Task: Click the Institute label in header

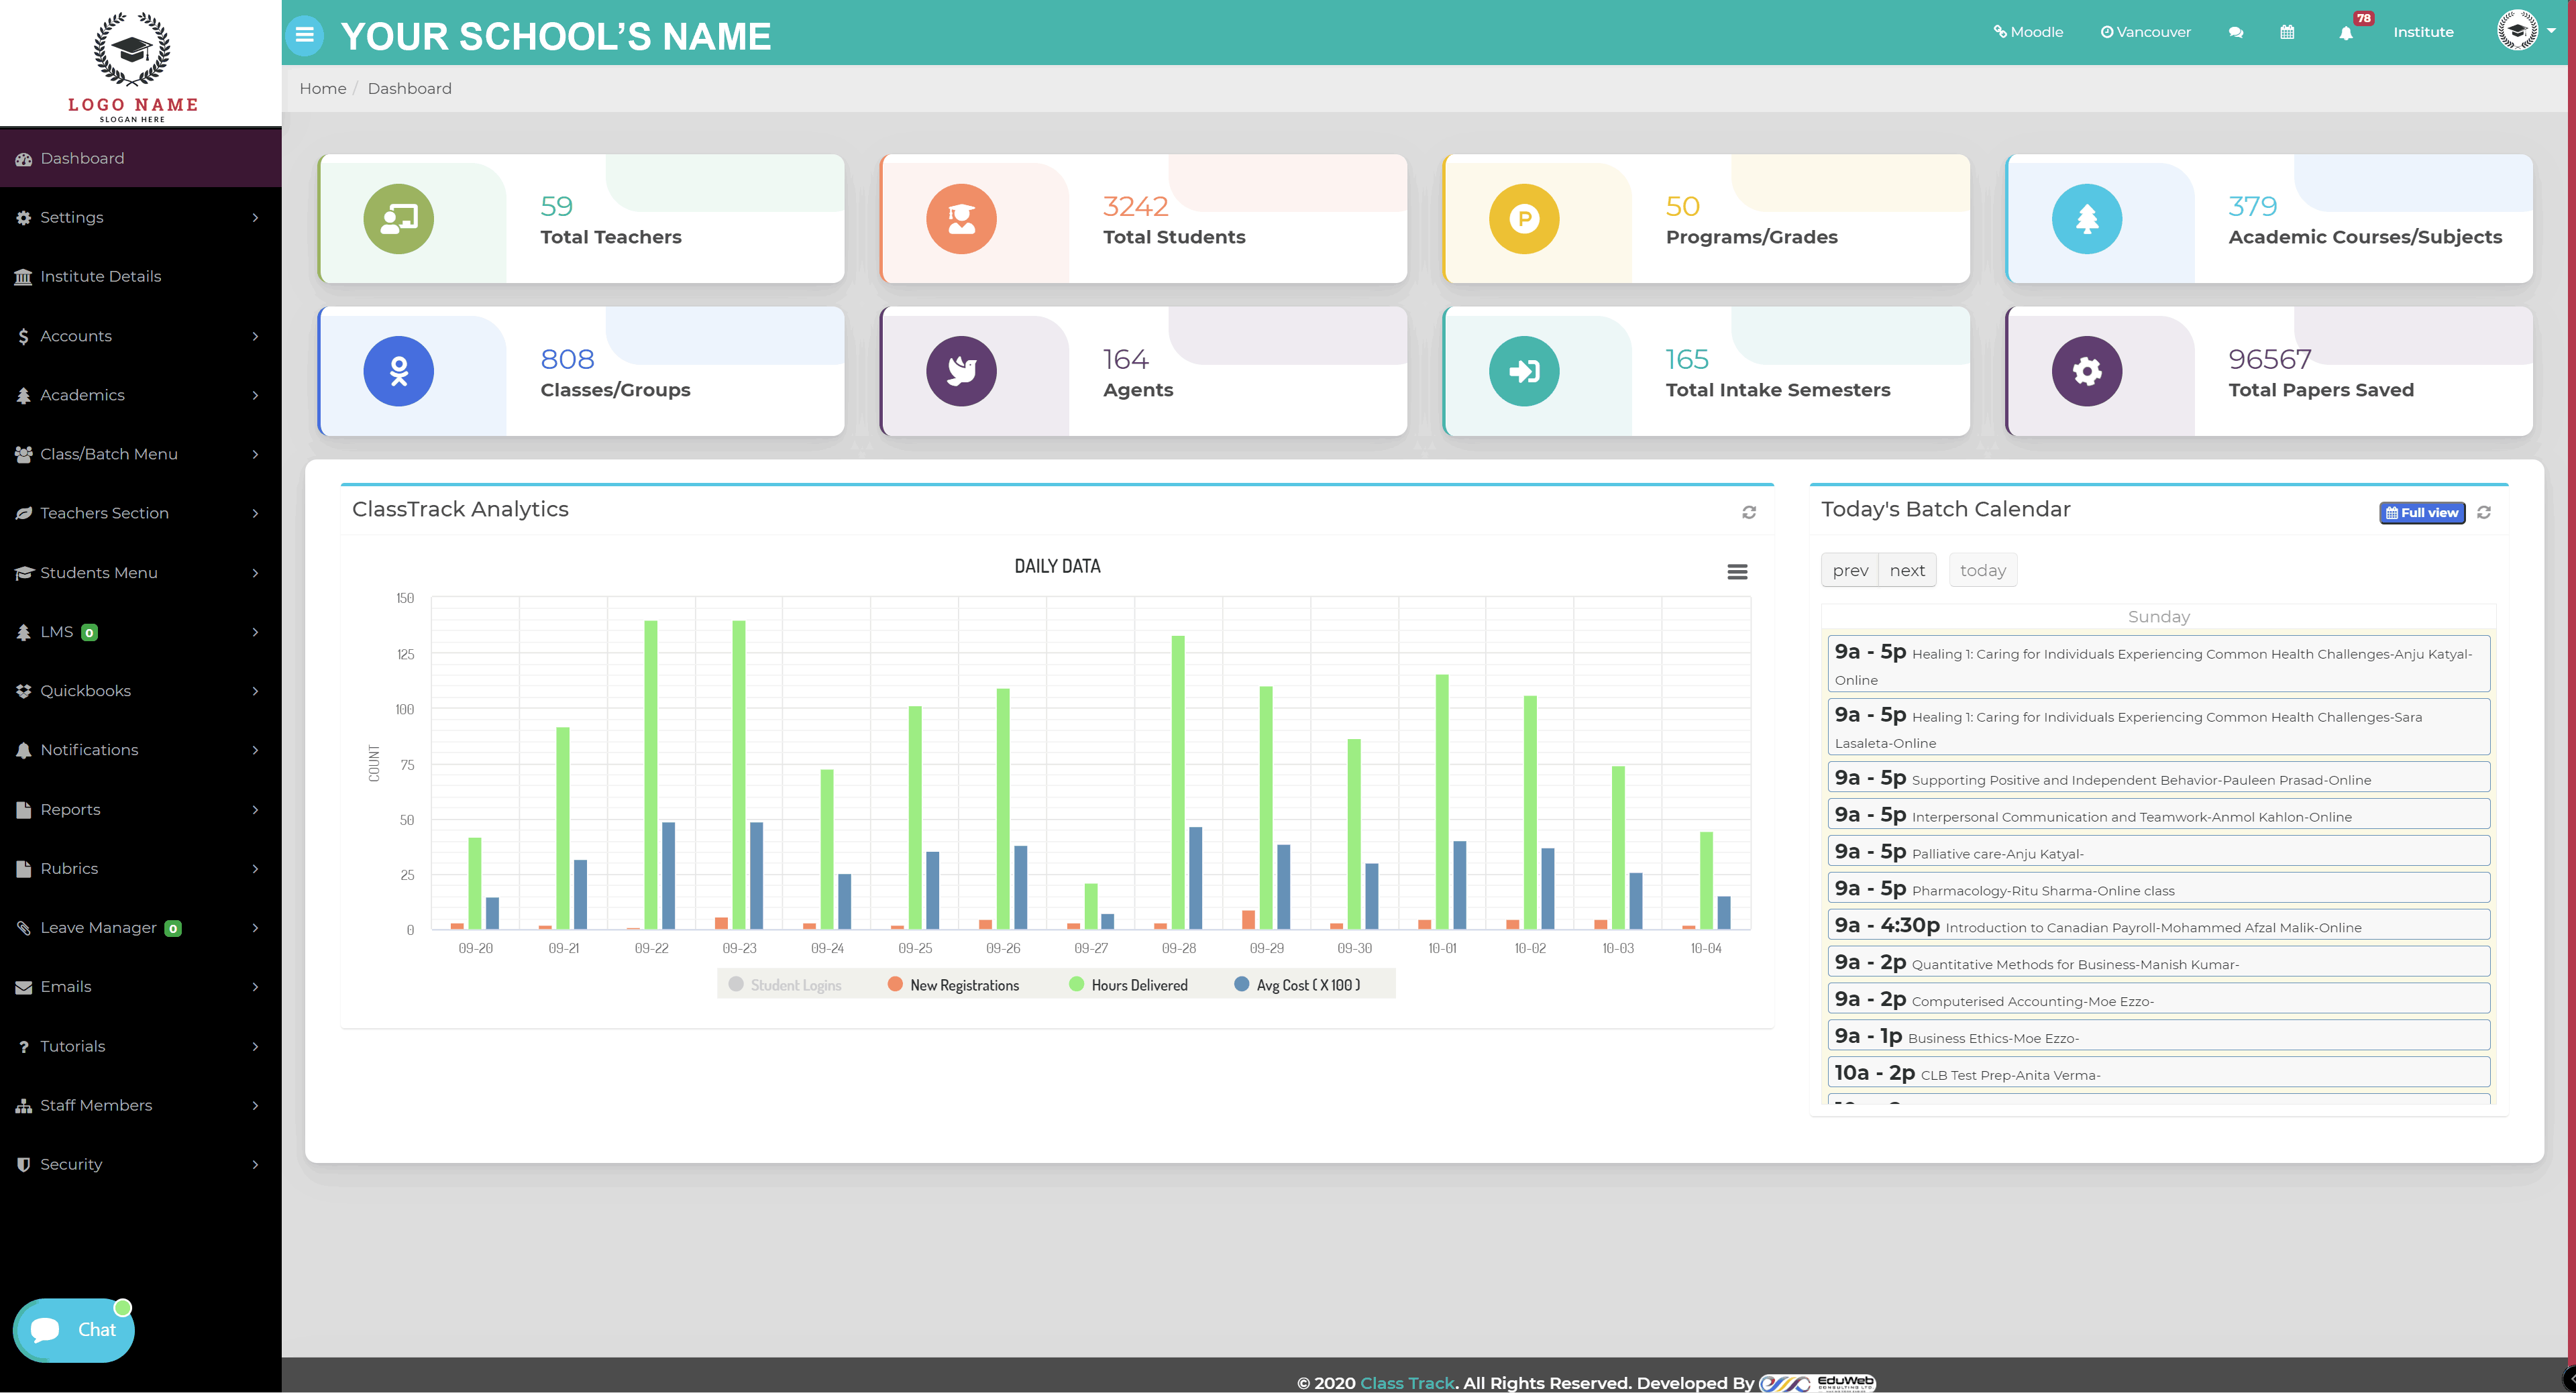Action: [2423, 32]
